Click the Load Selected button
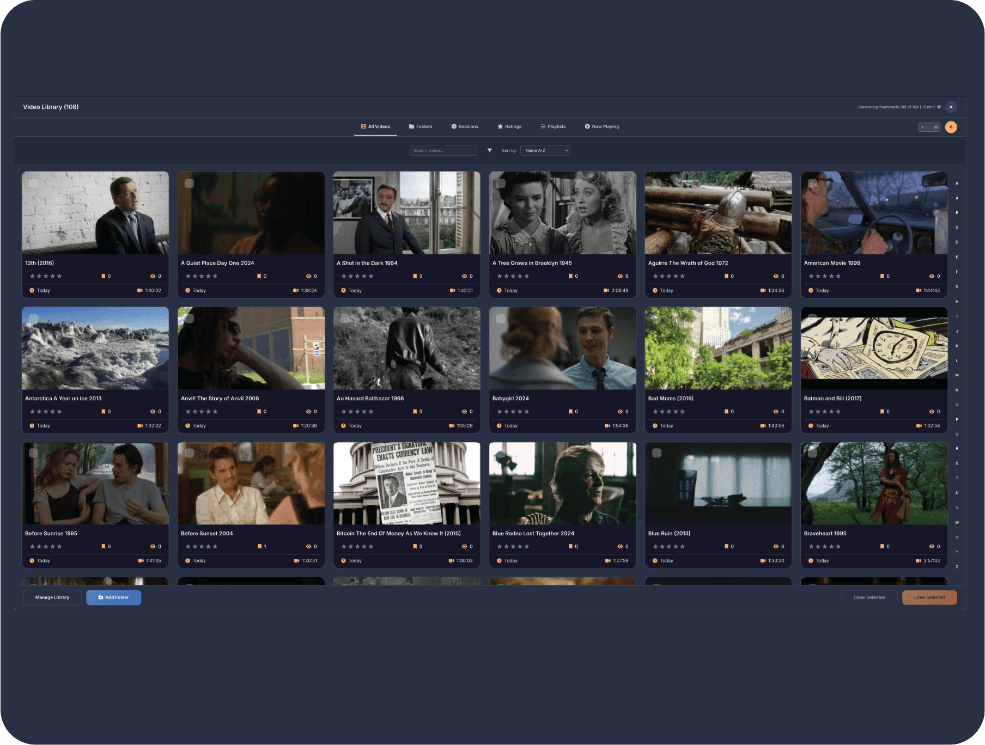This screenshot has width=985, height=745. (929, 597)
